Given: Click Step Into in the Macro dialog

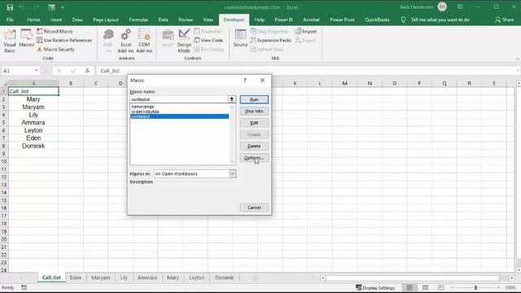Looking at the screenshot, I should (254, 111).
